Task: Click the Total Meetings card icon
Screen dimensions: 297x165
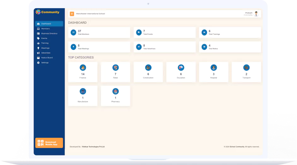Action: click(x=74, y=47)
